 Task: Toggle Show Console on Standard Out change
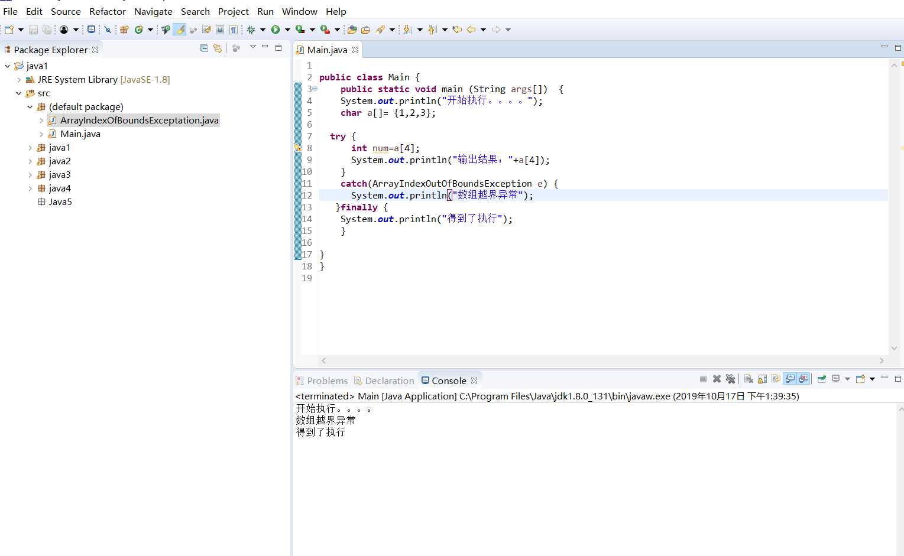pos(790,379)
